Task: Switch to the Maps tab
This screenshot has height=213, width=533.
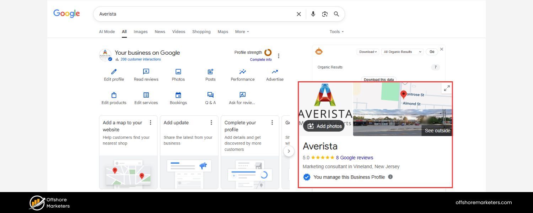Action: point(223,32)
